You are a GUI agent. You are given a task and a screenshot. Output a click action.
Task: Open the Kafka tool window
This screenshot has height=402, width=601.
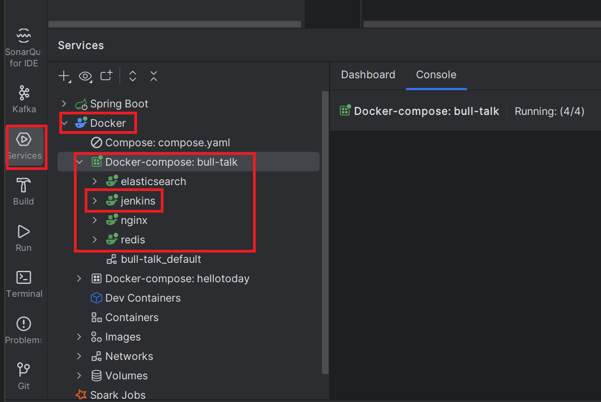point(24,99)
